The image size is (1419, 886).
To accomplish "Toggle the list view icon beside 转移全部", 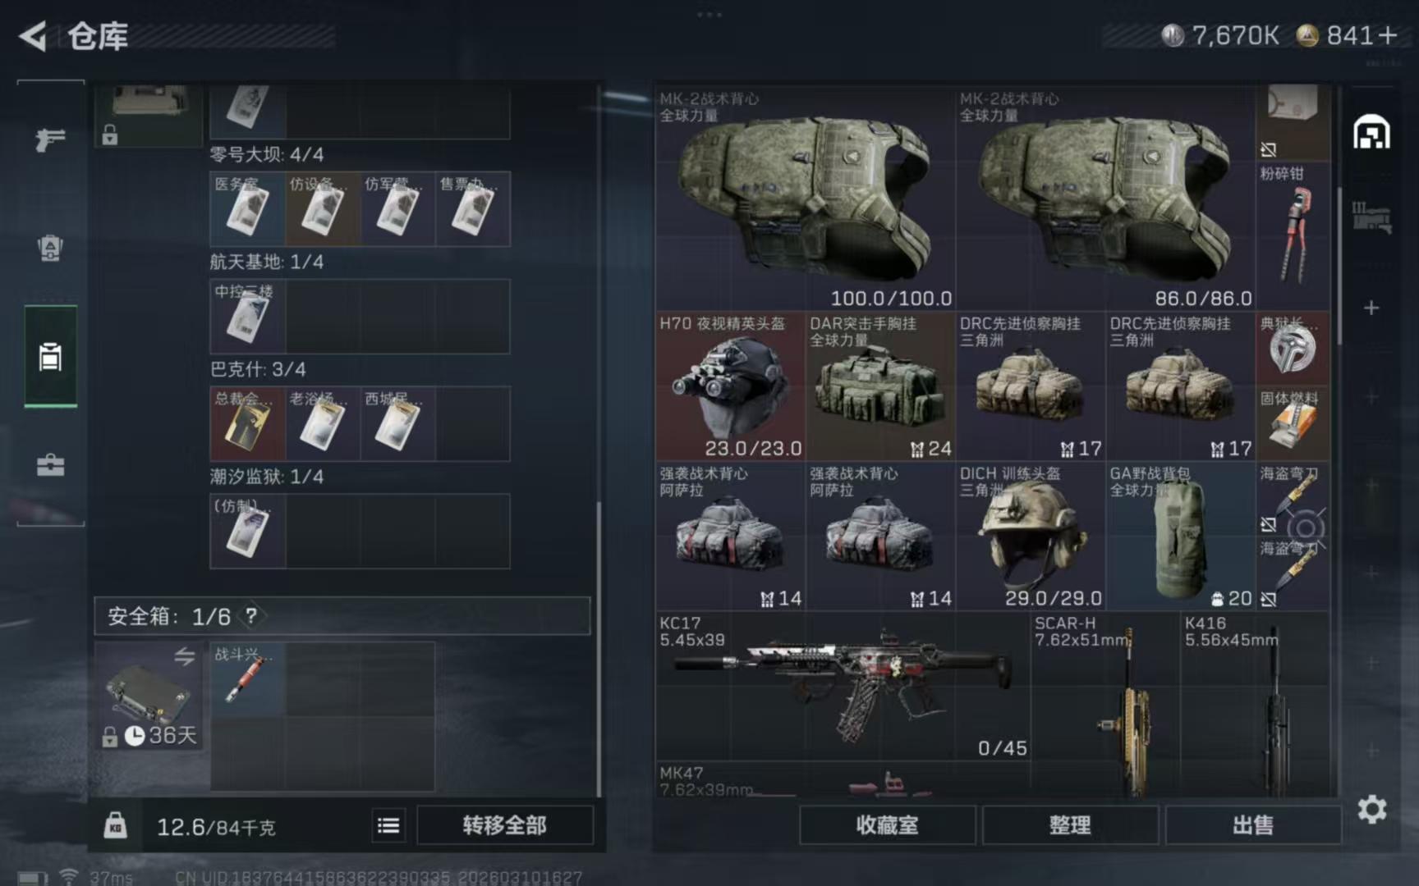I will [x=388, y=825].
